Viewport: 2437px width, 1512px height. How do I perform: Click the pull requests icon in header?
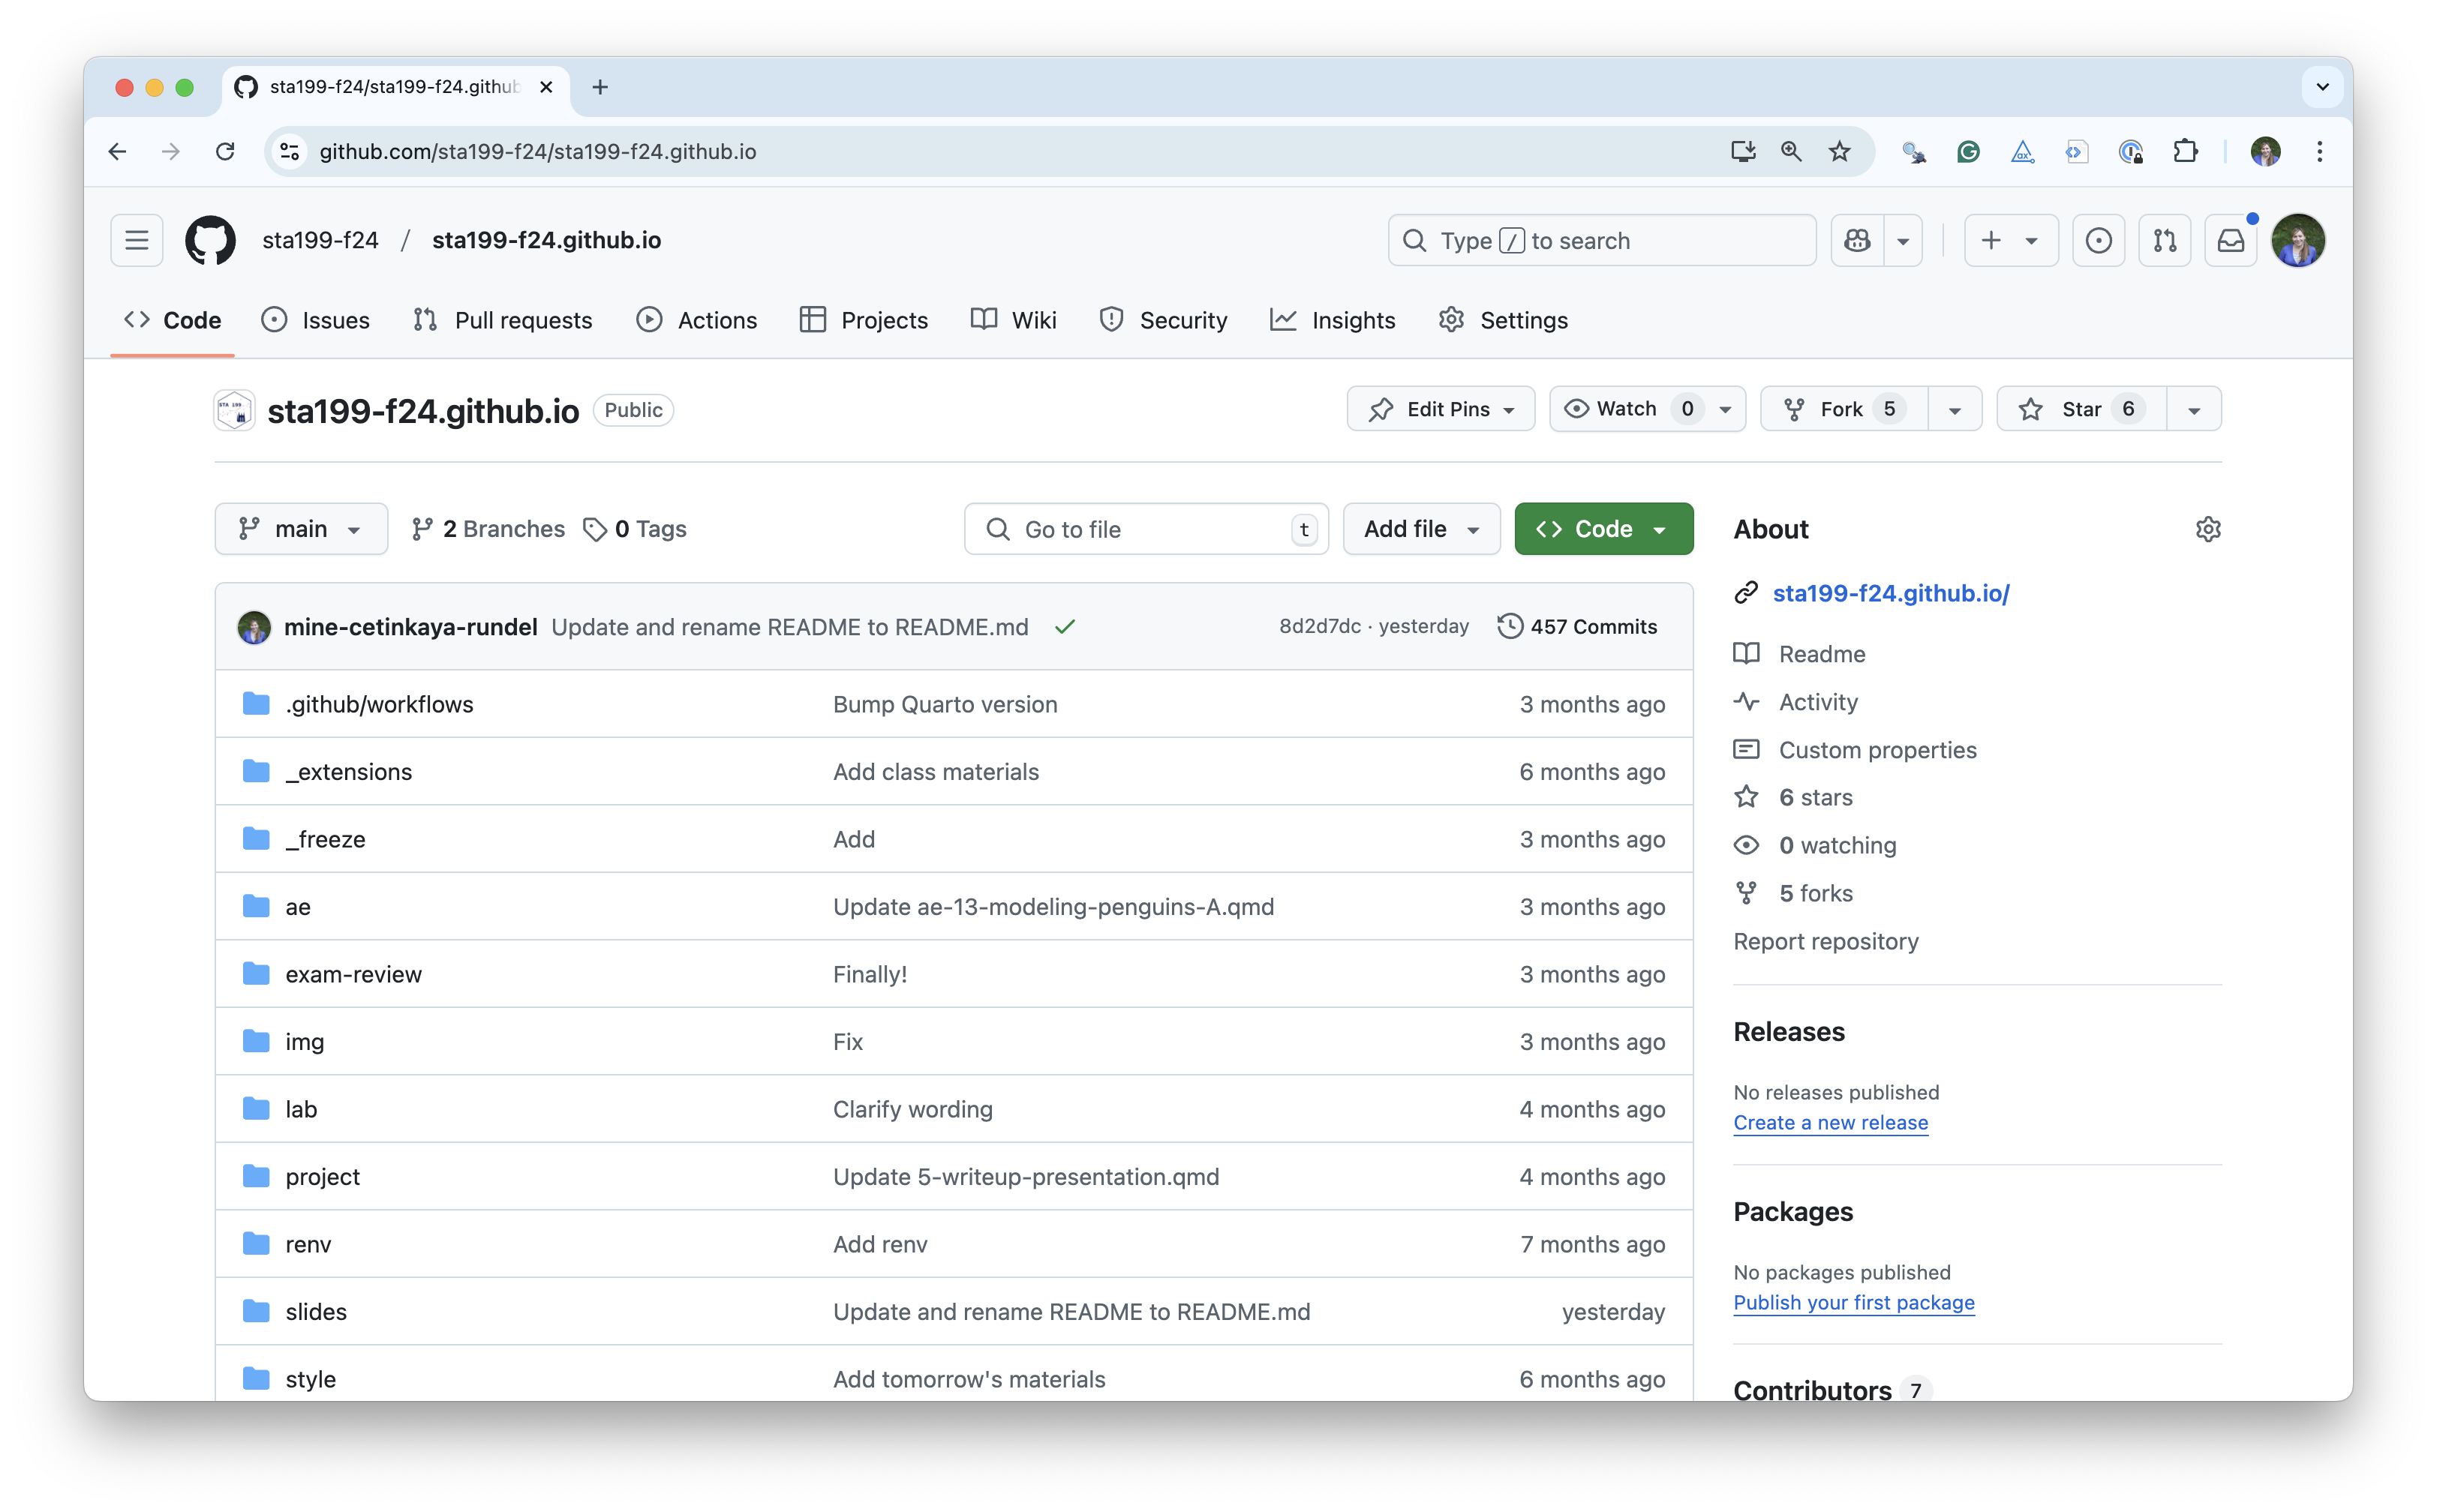click(2165, 240)
